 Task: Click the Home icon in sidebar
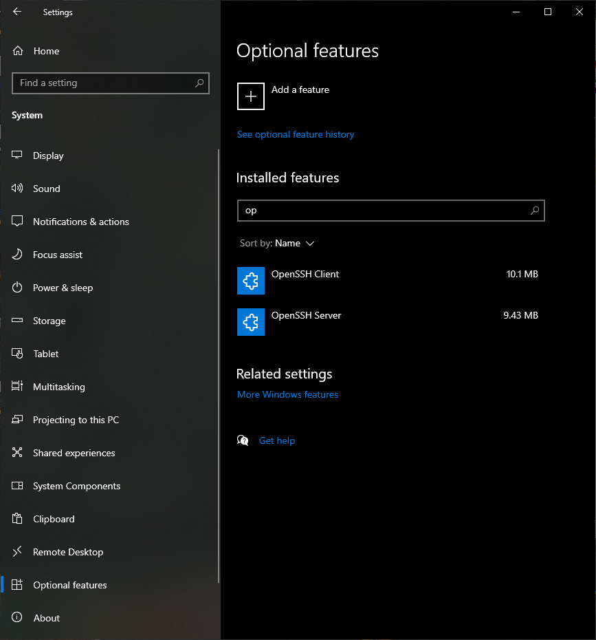18,51
